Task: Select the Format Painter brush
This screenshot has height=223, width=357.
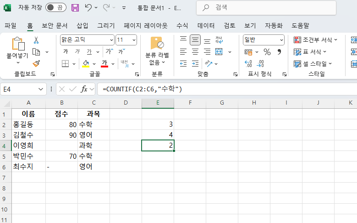Action: tap(36, 63)
